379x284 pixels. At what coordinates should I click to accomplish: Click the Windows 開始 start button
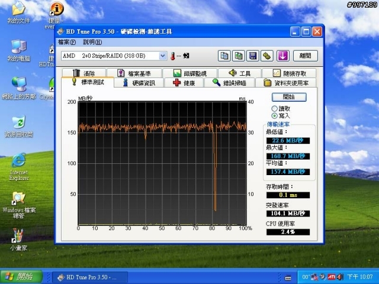click(21, 277)
